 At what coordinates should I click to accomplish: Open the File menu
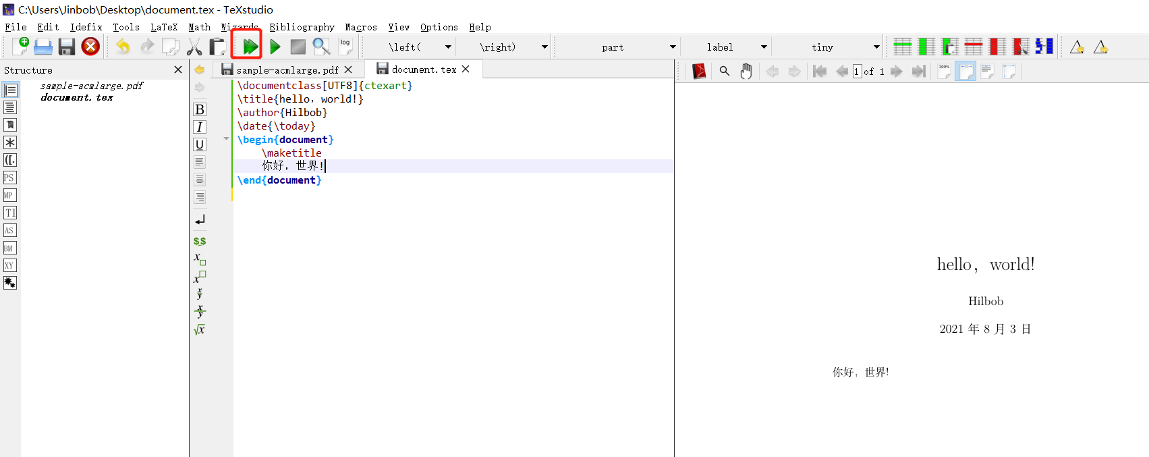[16, 27]
